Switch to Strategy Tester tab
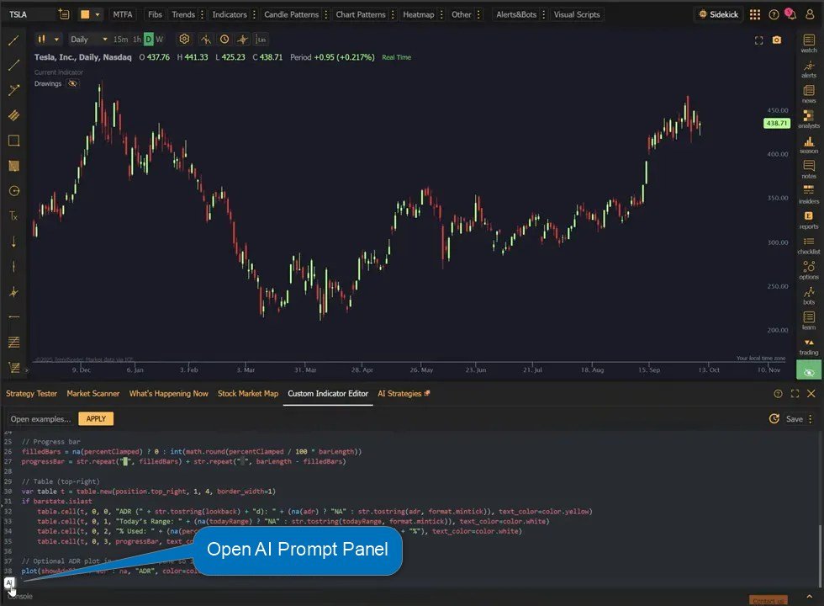824x606 pixels. coord(32,394)
